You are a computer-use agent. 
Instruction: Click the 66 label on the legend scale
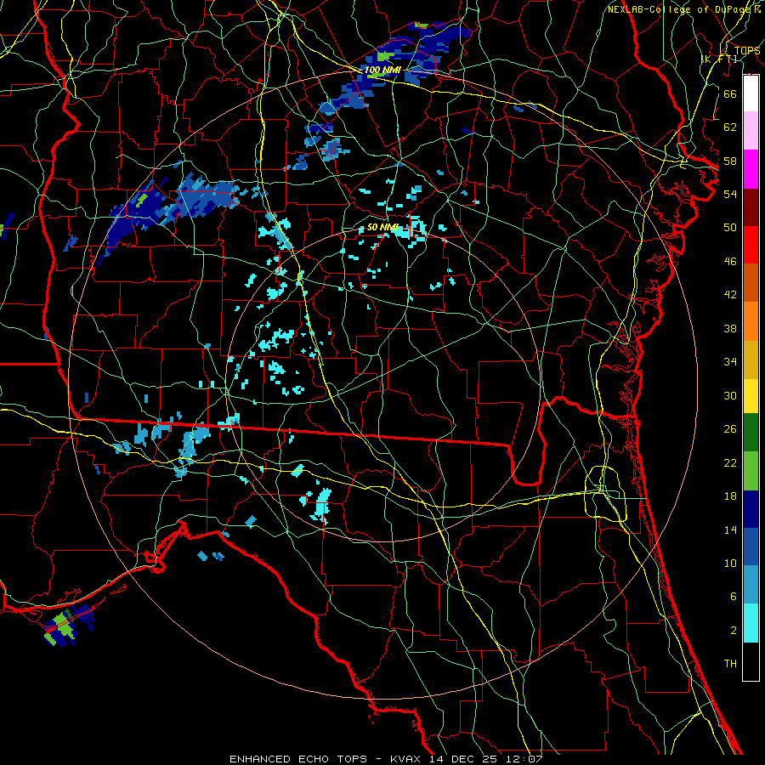point(730,93)
